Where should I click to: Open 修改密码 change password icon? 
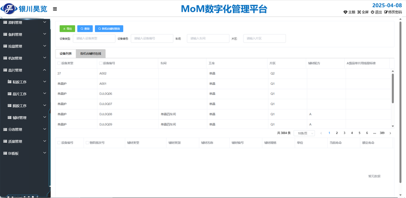point(386,12)
